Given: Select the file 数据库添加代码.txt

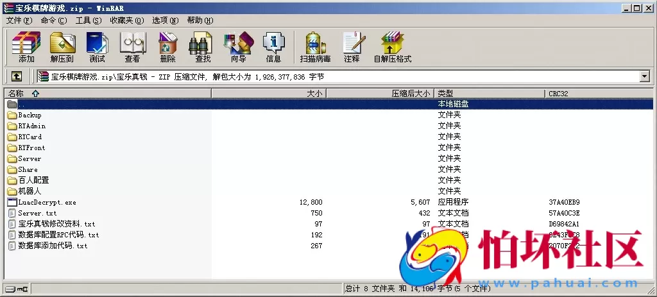Looking at the screenshot, I should 53,246.
